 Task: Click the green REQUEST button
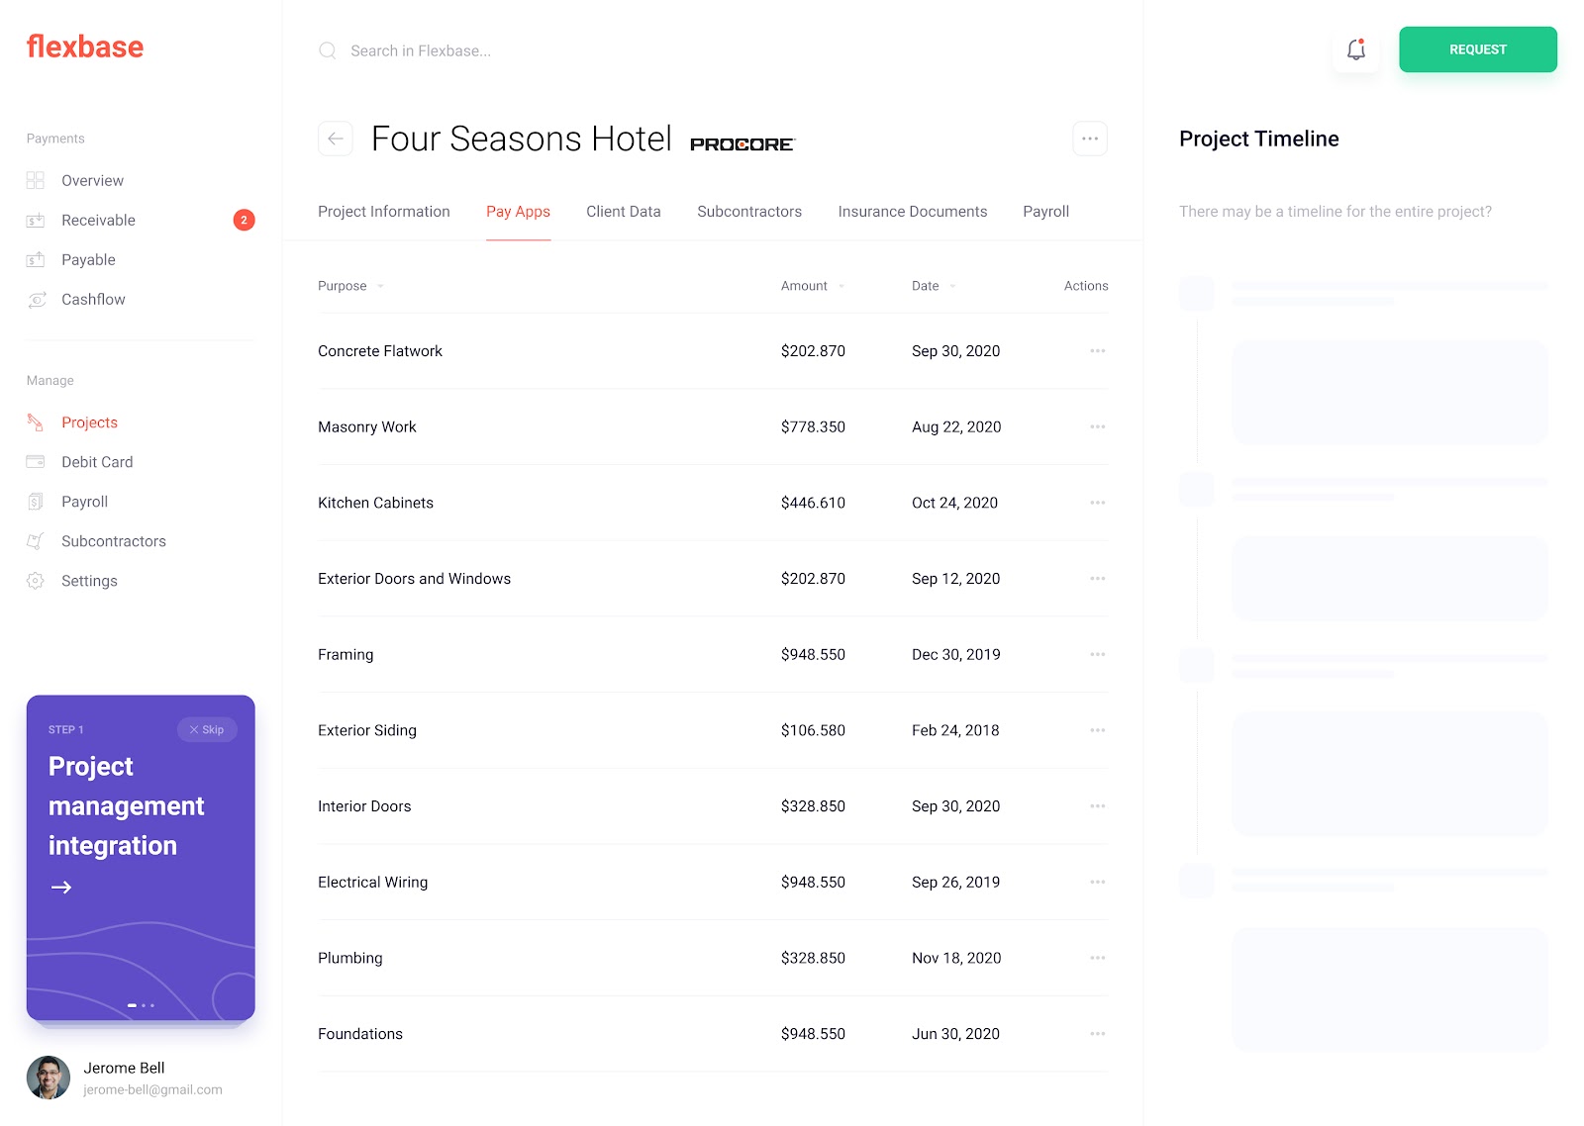tap(1478, 49)
